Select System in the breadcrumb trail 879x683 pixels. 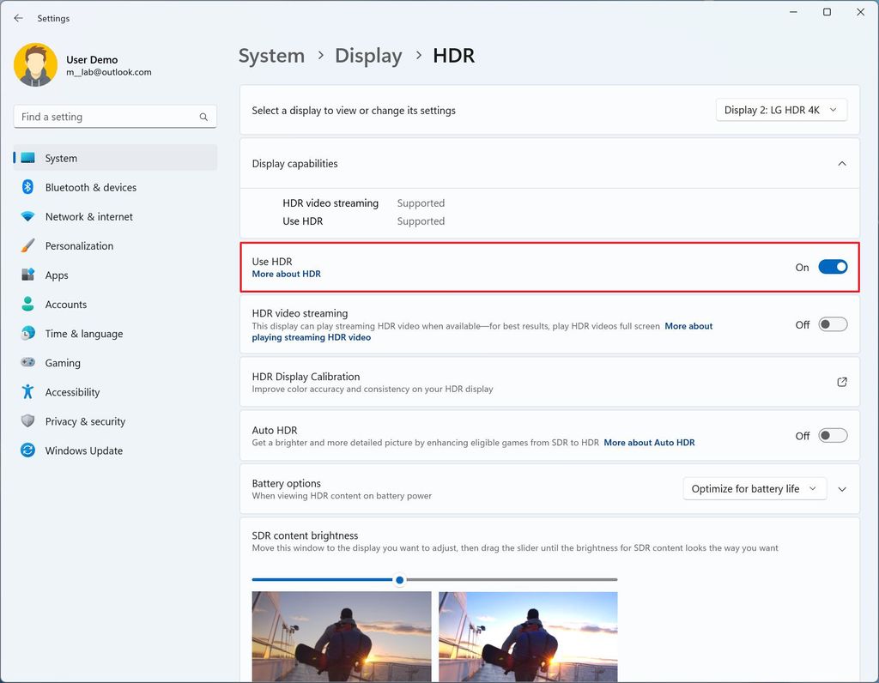point(271,55)
